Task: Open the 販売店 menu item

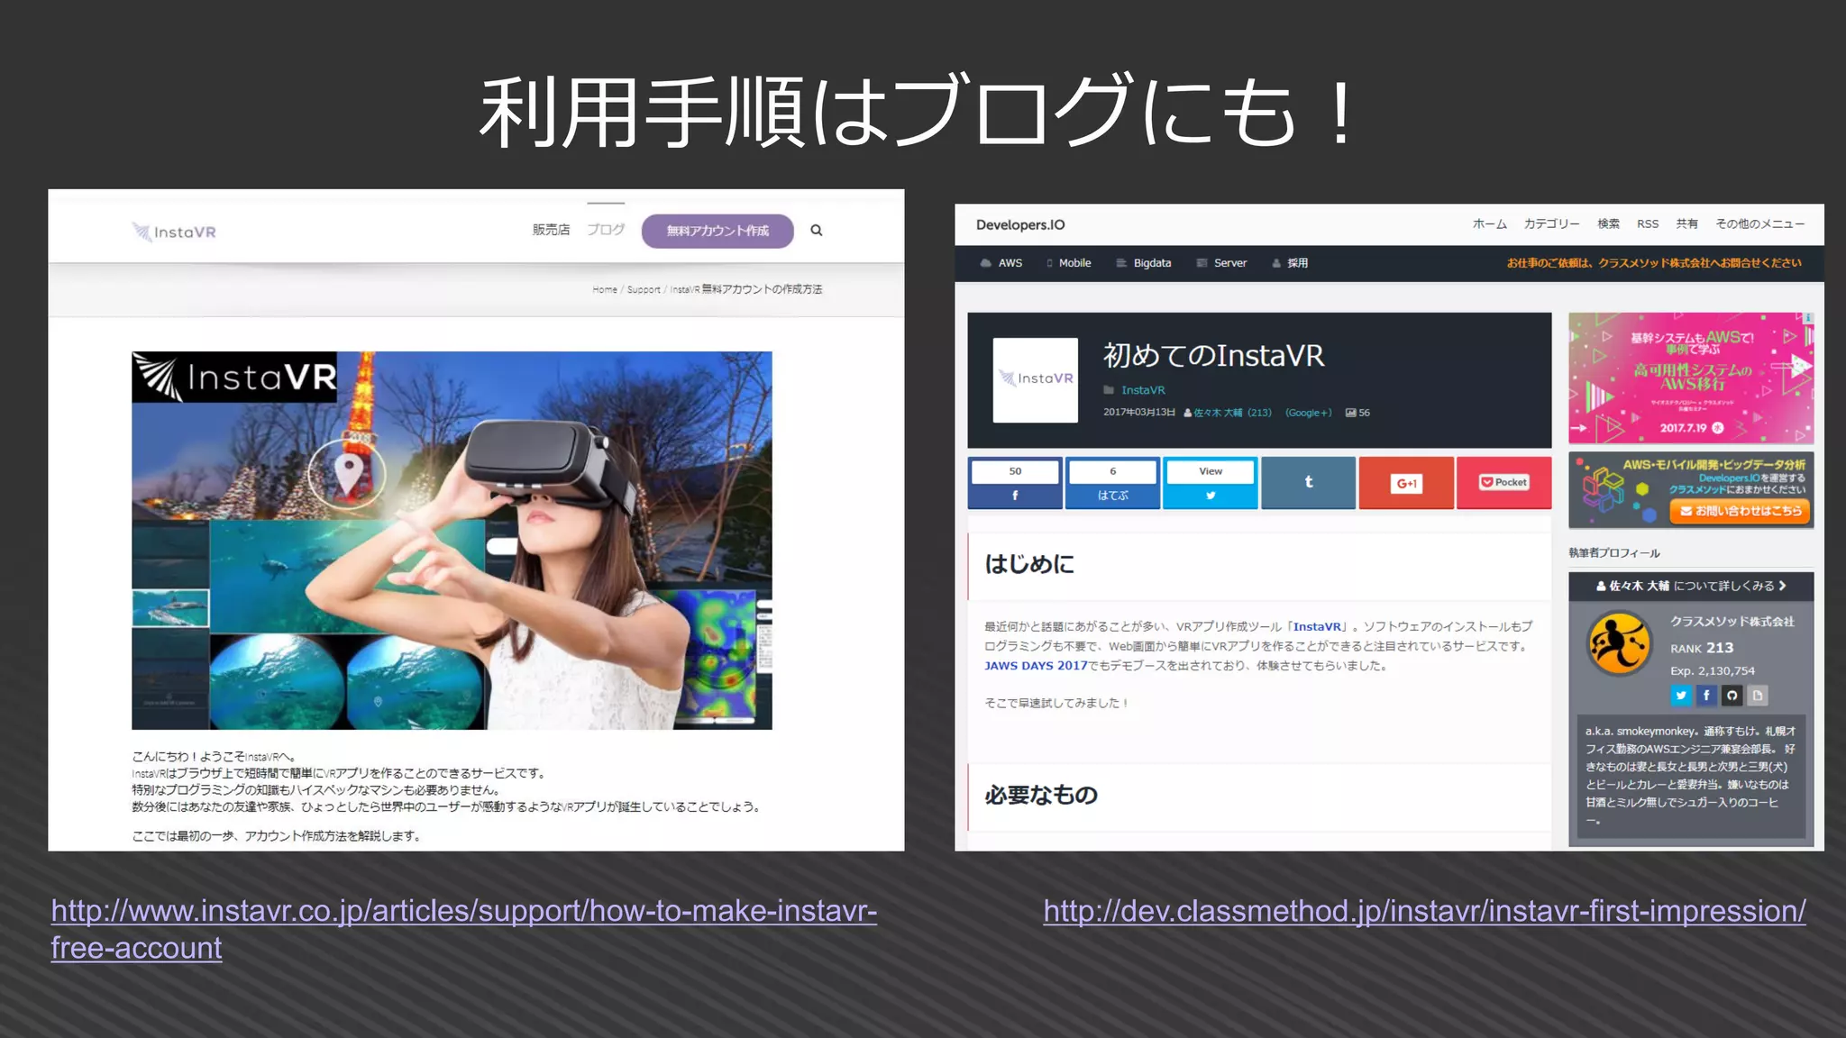Action: 551,230
